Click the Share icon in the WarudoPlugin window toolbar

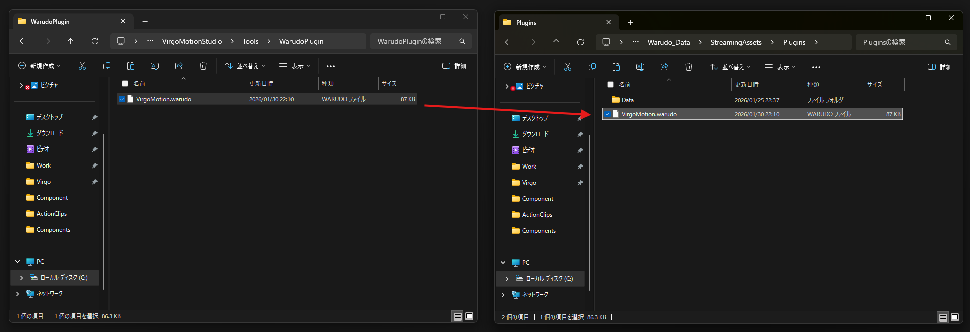tap(179, 66)
